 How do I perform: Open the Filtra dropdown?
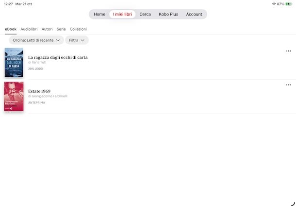77,40
